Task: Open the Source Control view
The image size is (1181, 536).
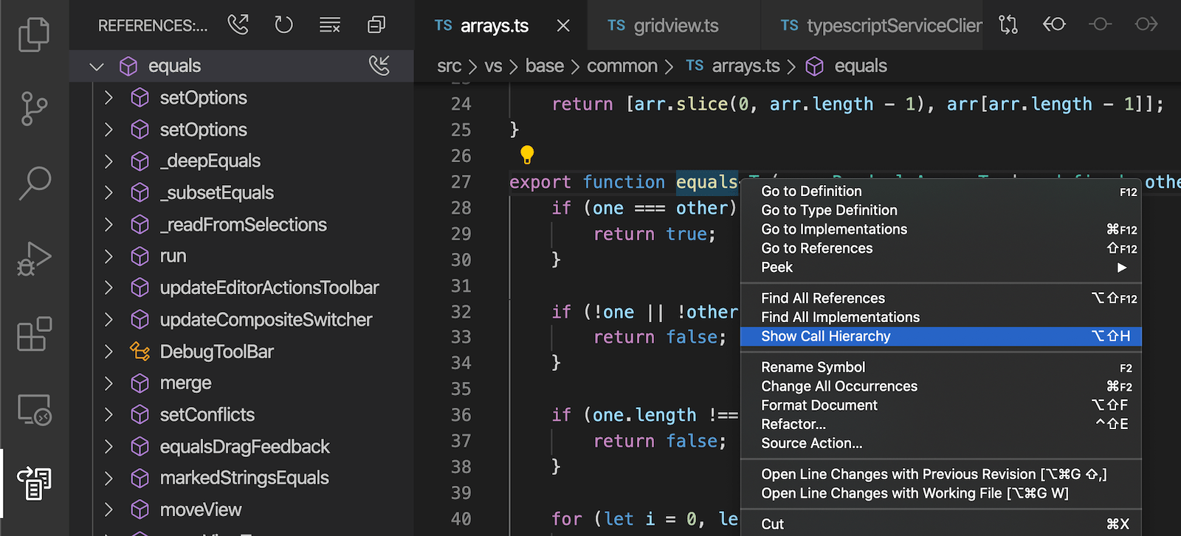Action: pyautogui.click(x=34, y=109)
